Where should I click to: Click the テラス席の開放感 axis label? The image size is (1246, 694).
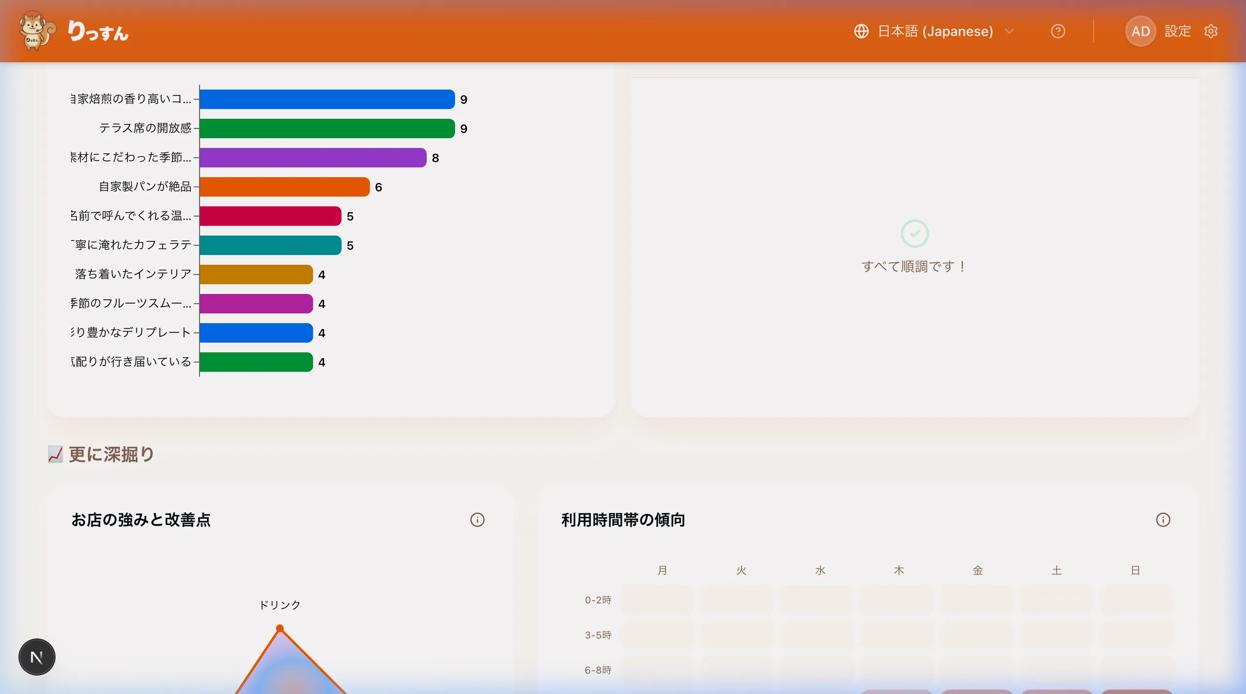click(x=145, y=128)
